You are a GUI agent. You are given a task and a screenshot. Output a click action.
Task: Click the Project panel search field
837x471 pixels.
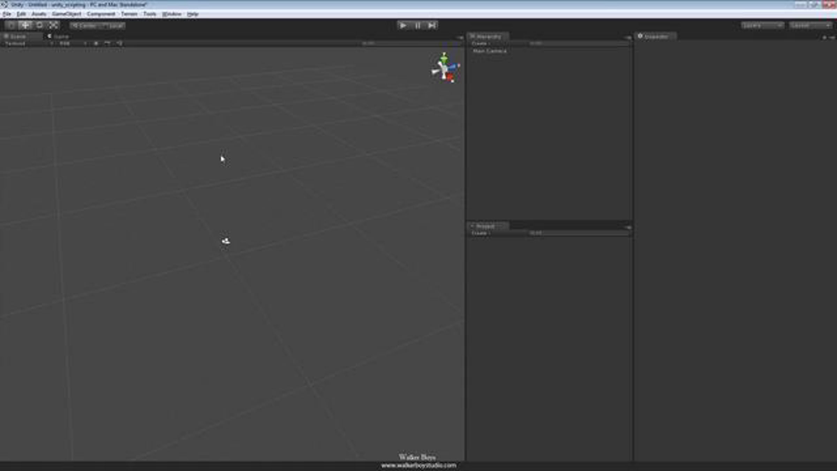[x=578, y=233]
